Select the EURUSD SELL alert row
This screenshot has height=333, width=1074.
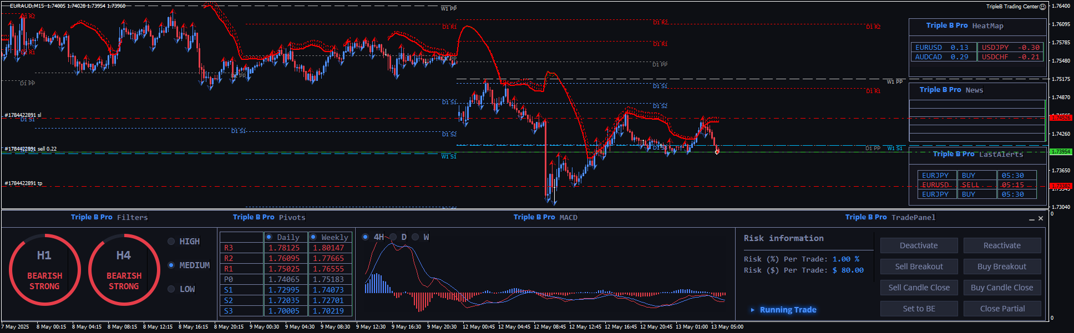pyautogui.click(x=976, y=185)
